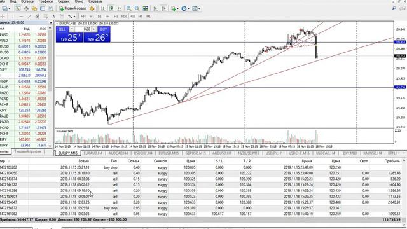Image resolution: width=407 pixels, height=229 pixels.
Task: Open the search magnifier icon at top right
Action: 394,8
